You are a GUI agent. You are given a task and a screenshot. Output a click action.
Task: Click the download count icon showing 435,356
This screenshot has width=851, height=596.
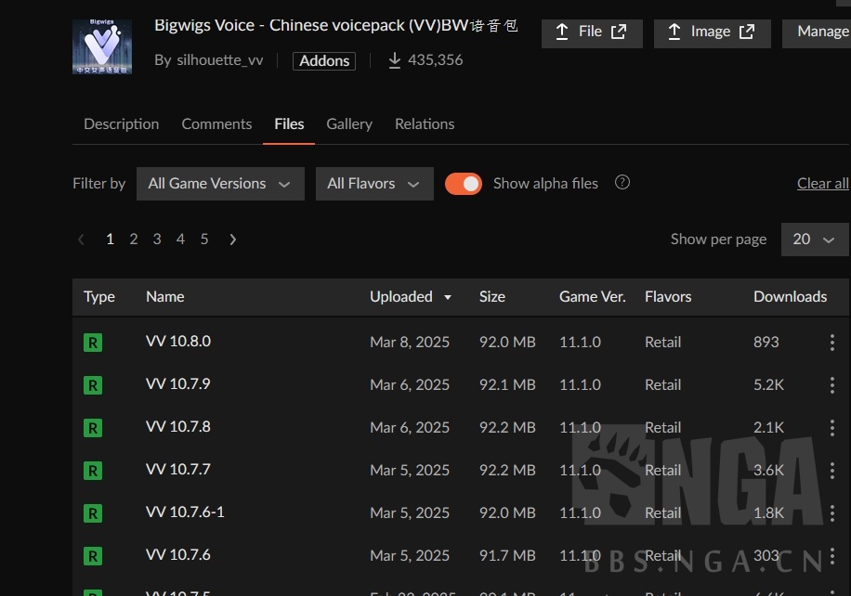pos(394,59)
